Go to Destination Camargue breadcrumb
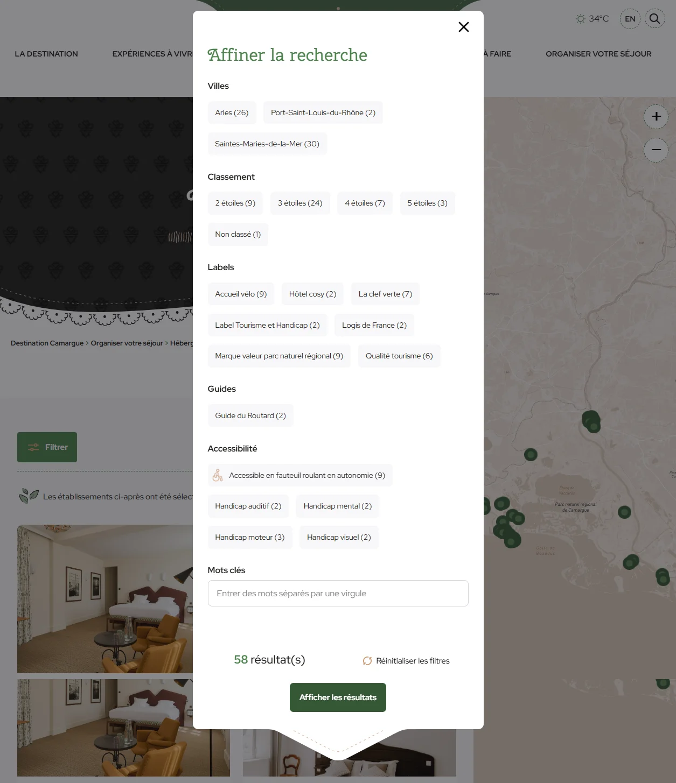The image size is (676, 783). 47,343
